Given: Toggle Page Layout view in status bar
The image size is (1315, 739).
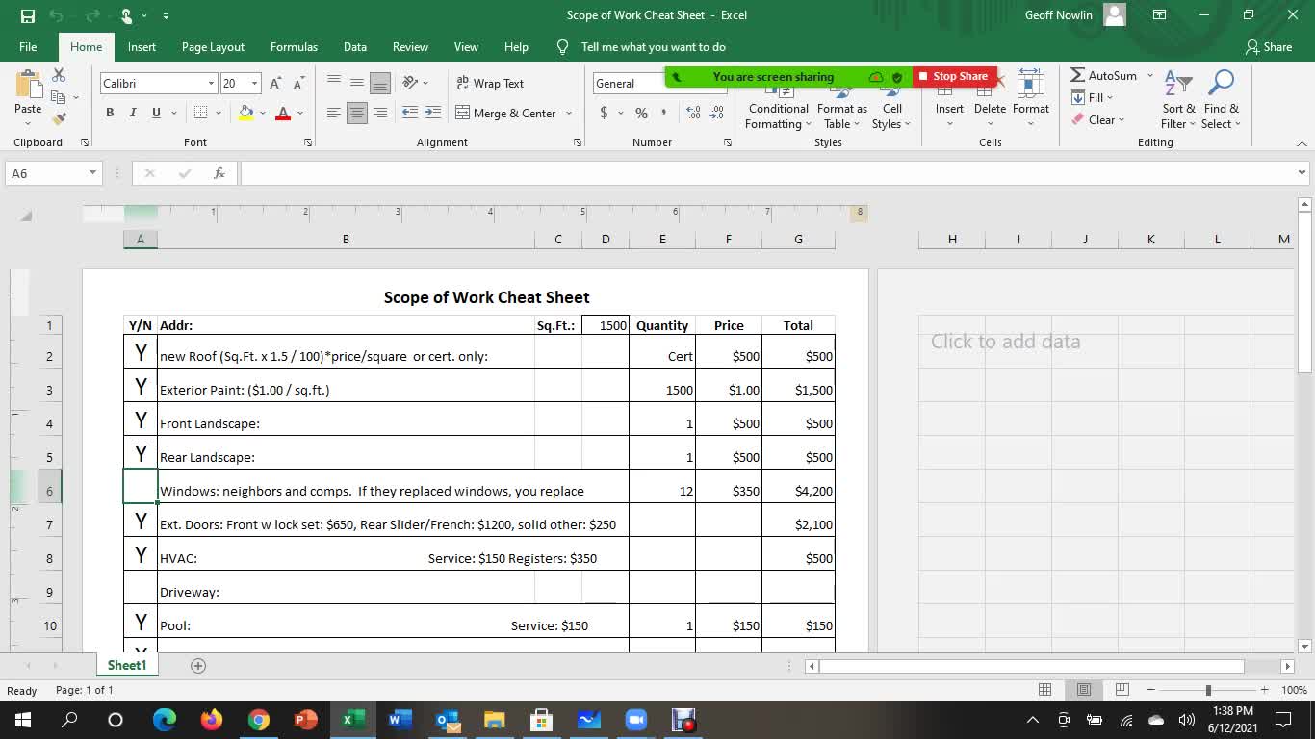Looking at the screenshot, I should point(1084,690).
